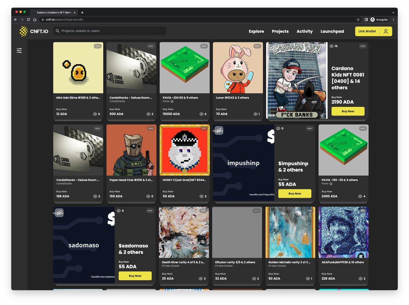The width and height of the screenshot is (409, 305).
Task: Open the CardaStacks project link on 198 ADA card
Action: click(x=64, y=183)
